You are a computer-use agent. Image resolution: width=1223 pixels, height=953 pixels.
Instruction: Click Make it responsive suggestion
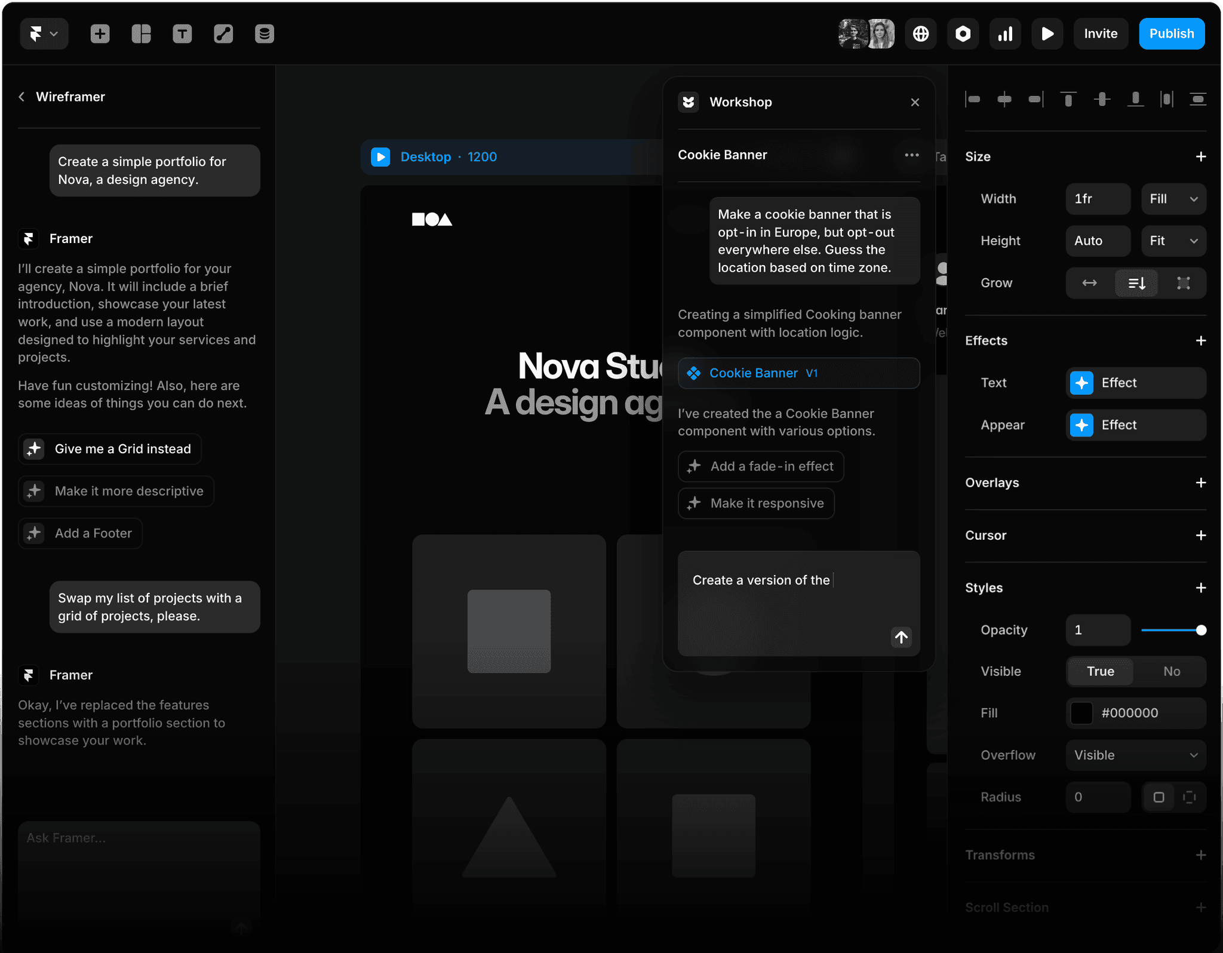(x=756, y=503)
